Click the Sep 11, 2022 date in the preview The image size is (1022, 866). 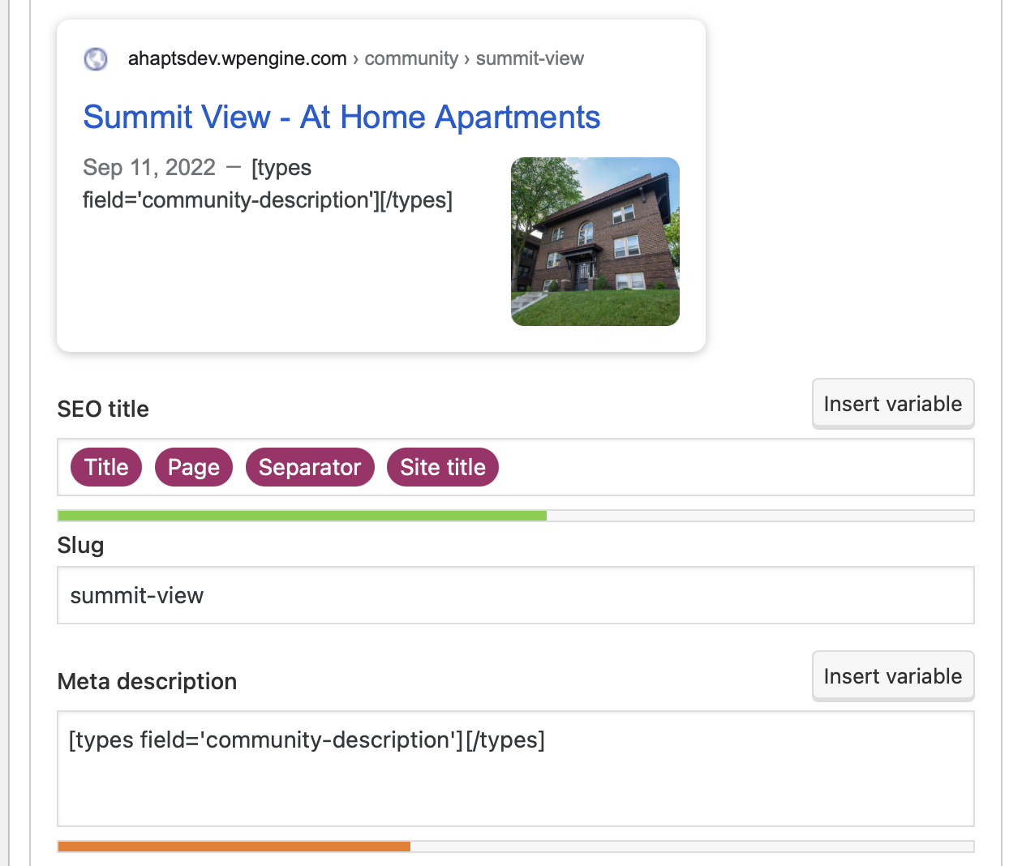(x=149, y=168)
